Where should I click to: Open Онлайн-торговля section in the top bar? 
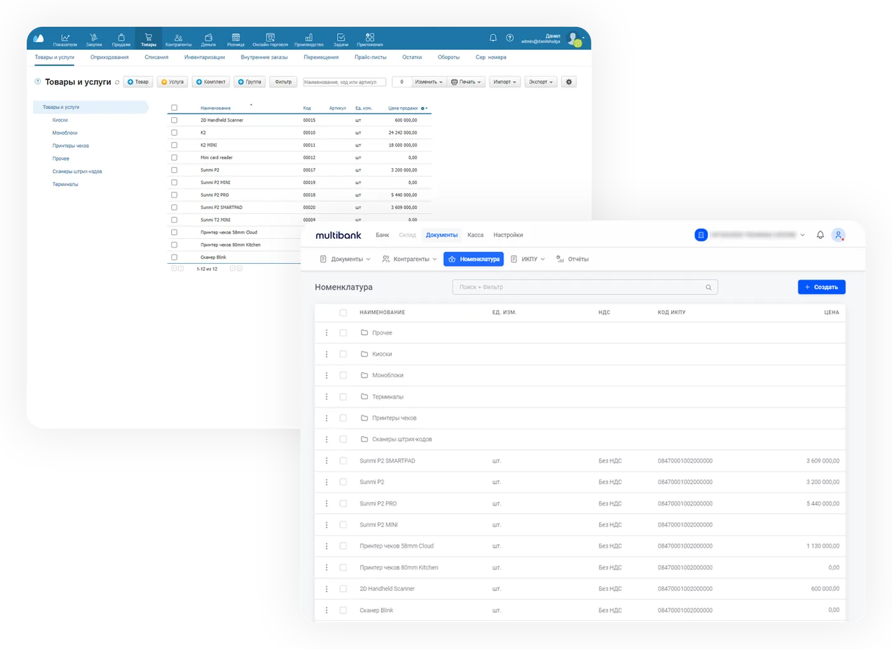click(270, 39)
